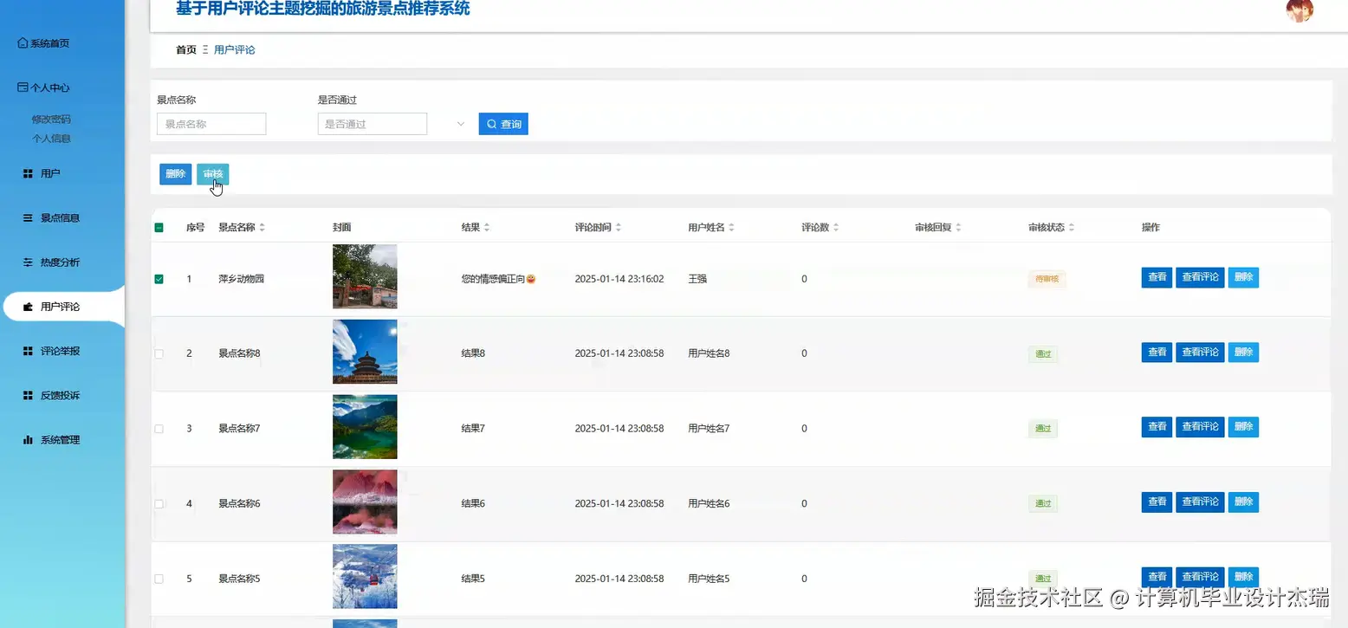This screenshot has height=628, width=1348.
Task: Go to 首页 in the breadcrumb
Action: tap(185, 49)
